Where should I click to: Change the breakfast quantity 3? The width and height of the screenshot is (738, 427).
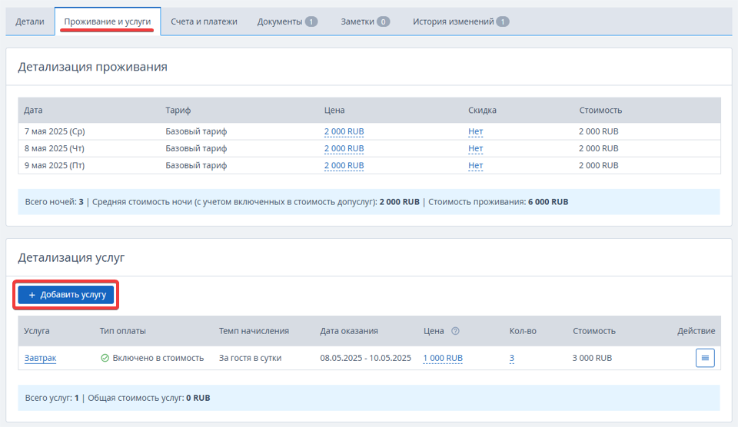(512, 358)
